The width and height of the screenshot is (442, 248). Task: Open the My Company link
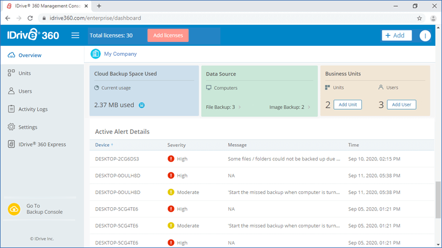click(x=120, y=53)
